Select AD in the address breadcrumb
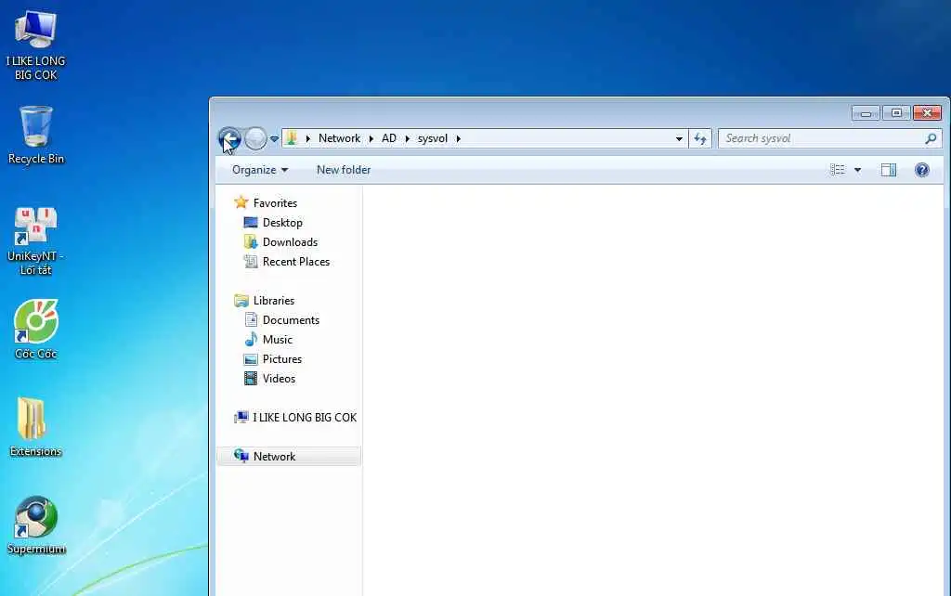The width and height of the screenshot is (951, 596). tap(389, 138)
